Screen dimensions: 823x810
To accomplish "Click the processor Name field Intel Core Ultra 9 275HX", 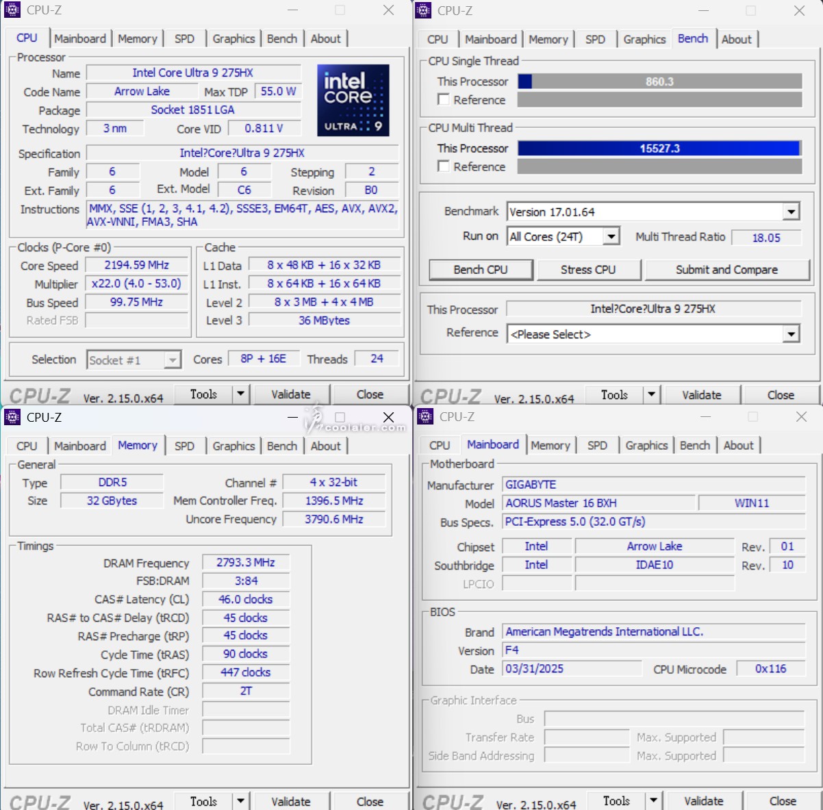I will tap(193, 73).
